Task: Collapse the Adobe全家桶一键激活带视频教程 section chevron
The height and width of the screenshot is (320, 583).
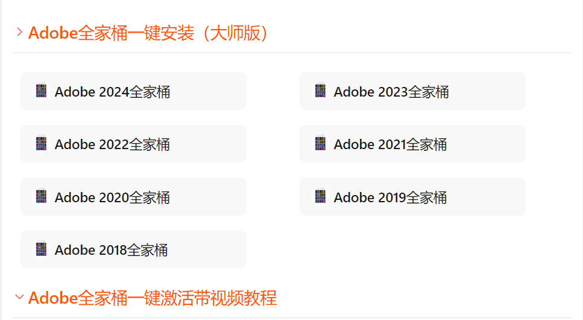Action: (19, 297)
